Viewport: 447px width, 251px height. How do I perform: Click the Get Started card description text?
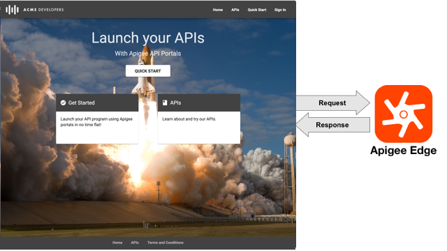pos(96,122)
